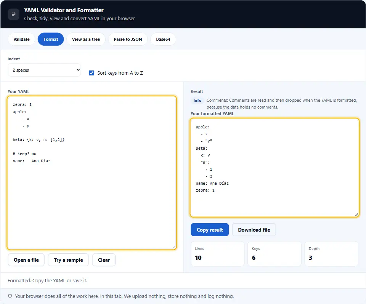Click the 'name: Ana Díaz' line in result

[212, 183]
